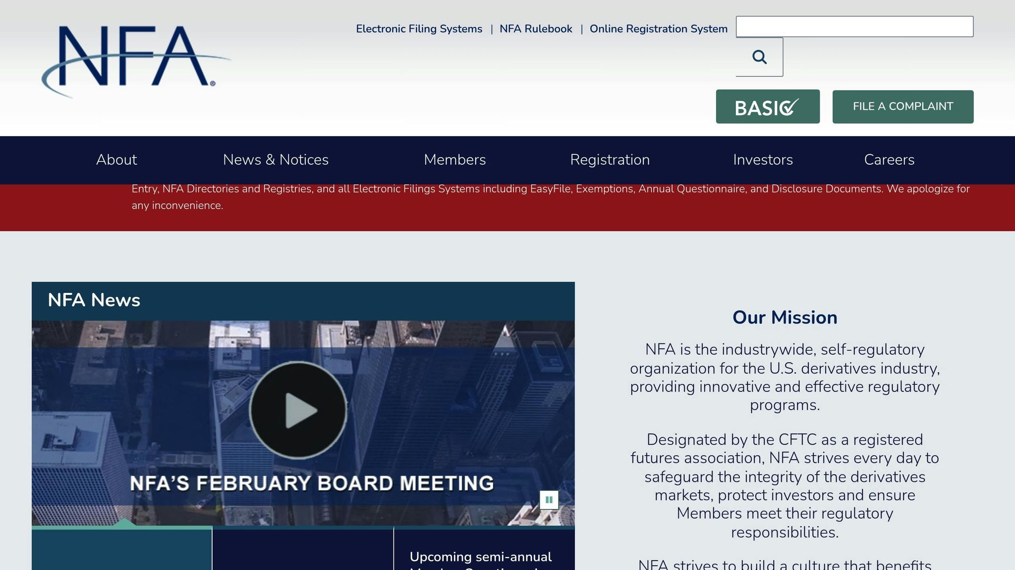Select the Upcoming semi-annual news tab
1015x570 pixels.
pos(485,548)
